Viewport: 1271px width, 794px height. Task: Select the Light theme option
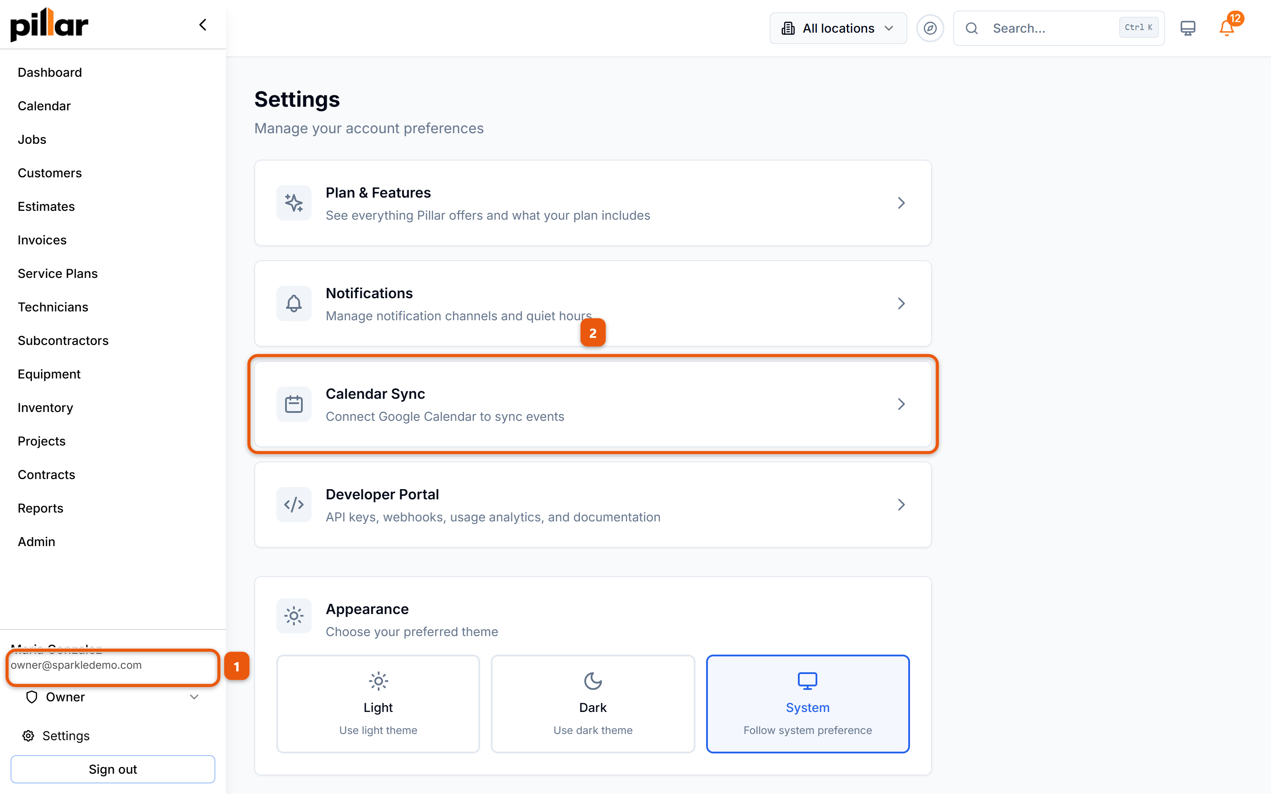(x=378, y=704)
